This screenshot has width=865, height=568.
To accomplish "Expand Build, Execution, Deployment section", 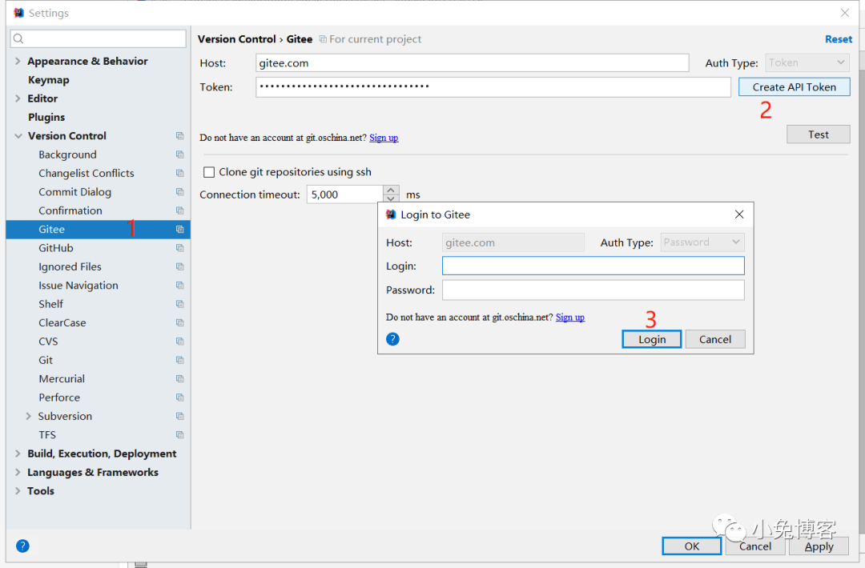I will (x=18, y=454).
